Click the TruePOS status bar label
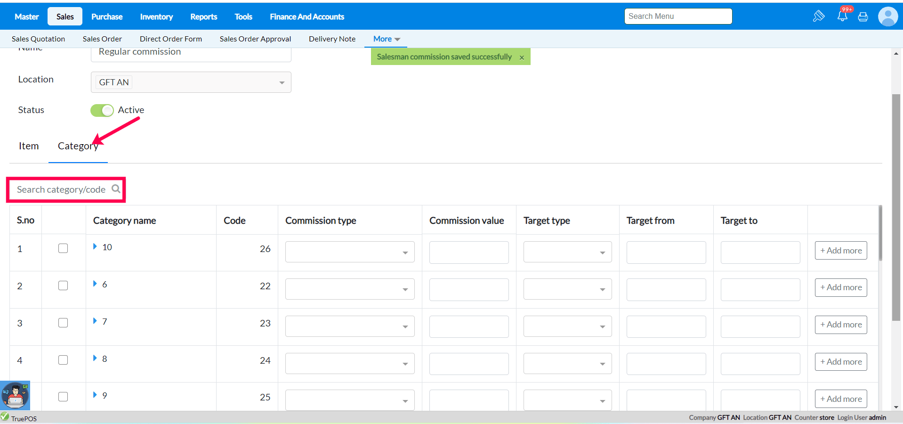 24,418
